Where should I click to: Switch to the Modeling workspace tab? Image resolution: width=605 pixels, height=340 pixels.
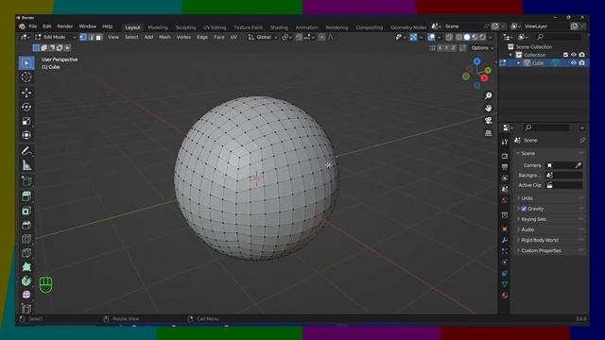click(158, 27)
